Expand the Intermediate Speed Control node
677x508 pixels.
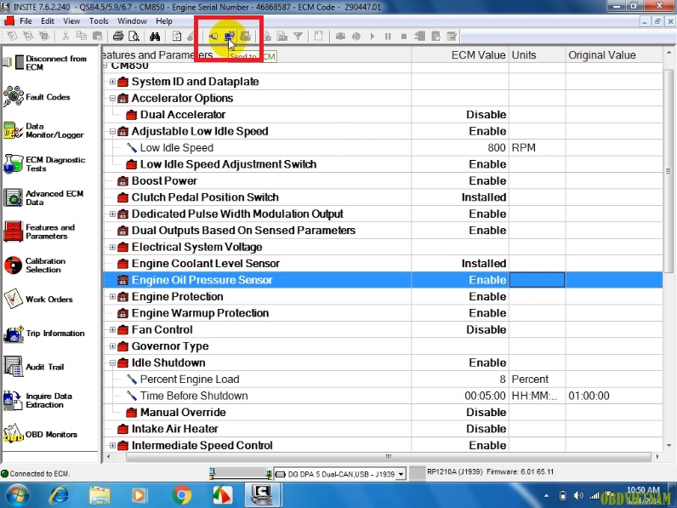tap(112, 445)
